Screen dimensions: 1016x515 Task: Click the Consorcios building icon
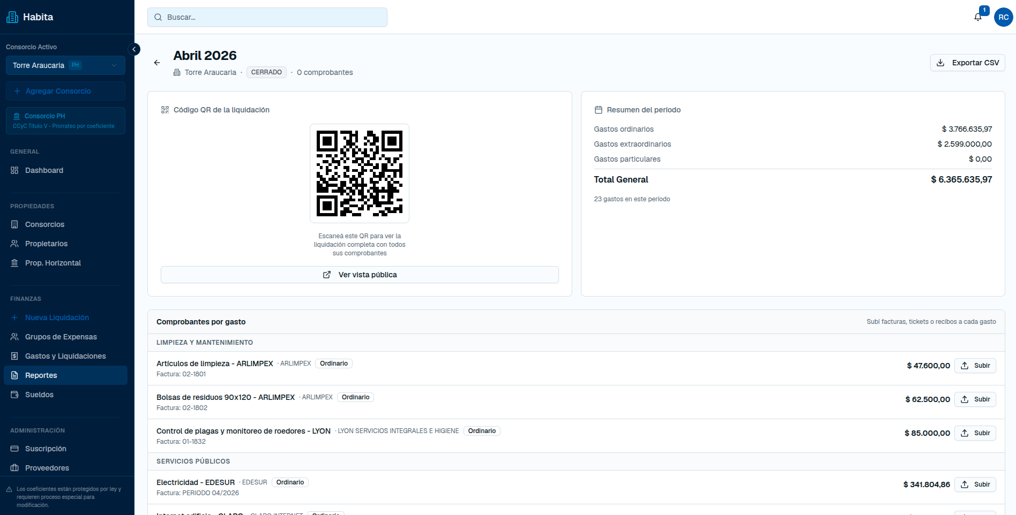point(14,224)
